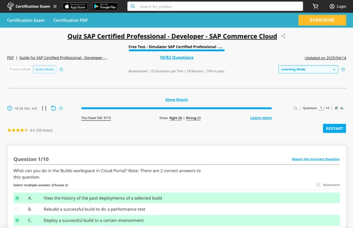Restart the quiz with RESTART button
The height and width of the screenshot is (228, 353).
pyautogui.click(x=334, y=129)
